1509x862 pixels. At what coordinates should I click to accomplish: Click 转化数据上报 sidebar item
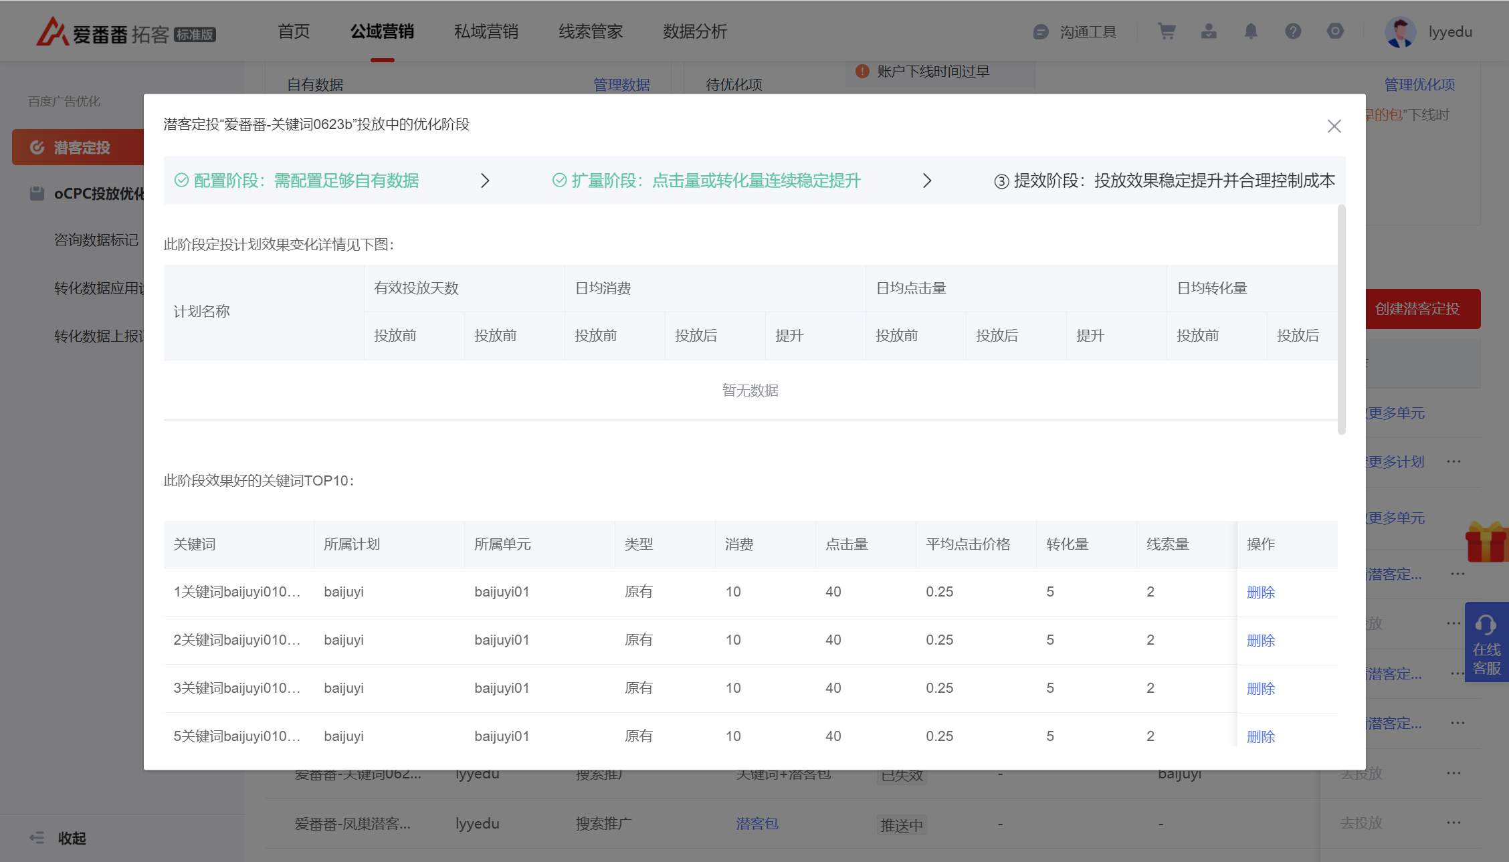(x=99, y=336)
